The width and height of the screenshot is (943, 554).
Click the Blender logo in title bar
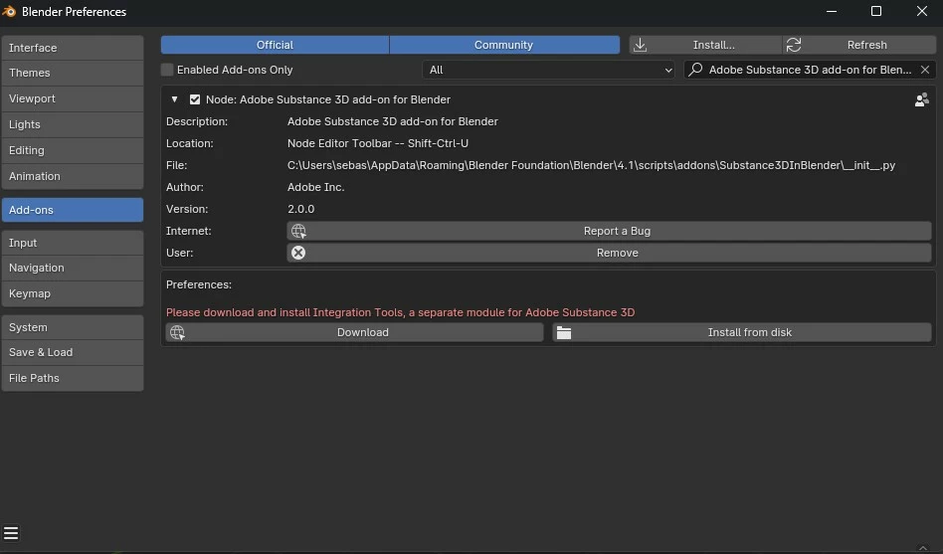point(9,11)
